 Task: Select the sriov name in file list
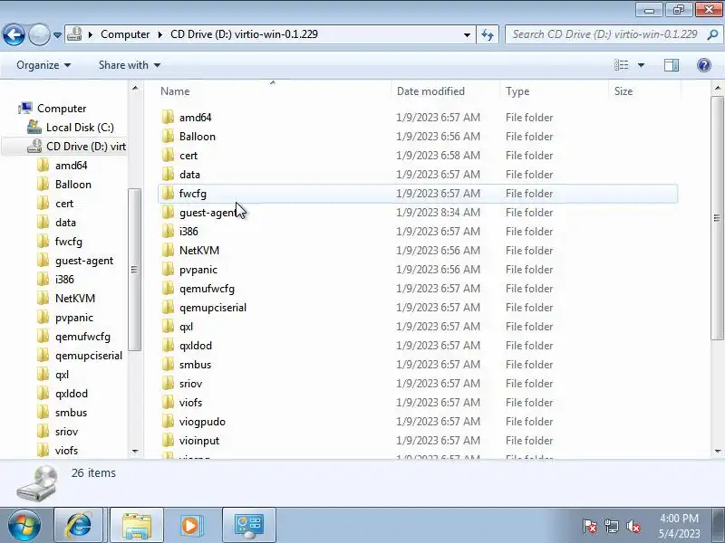[x=190, y=383]
